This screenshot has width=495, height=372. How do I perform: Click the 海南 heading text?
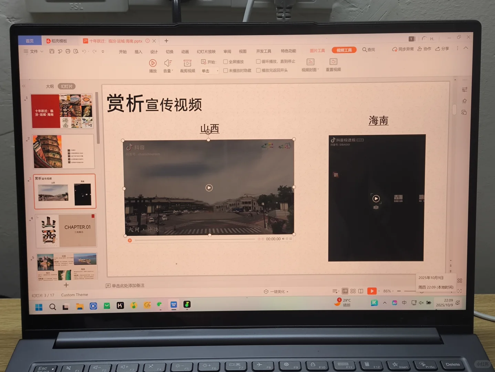(378, 120)
